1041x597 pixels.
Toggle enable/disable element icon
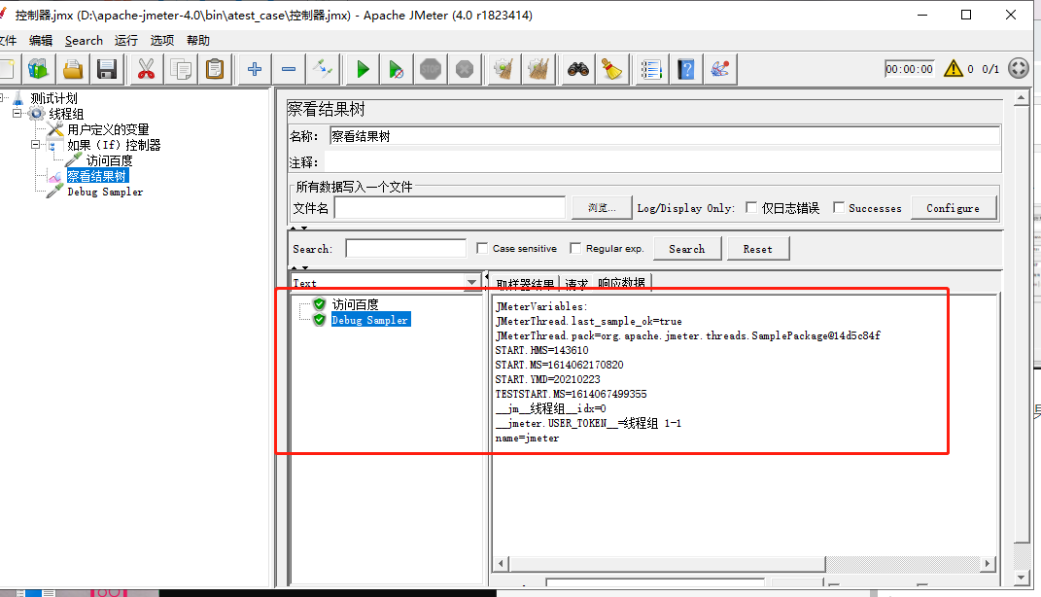pyautogui.click(x=324, y=69)
